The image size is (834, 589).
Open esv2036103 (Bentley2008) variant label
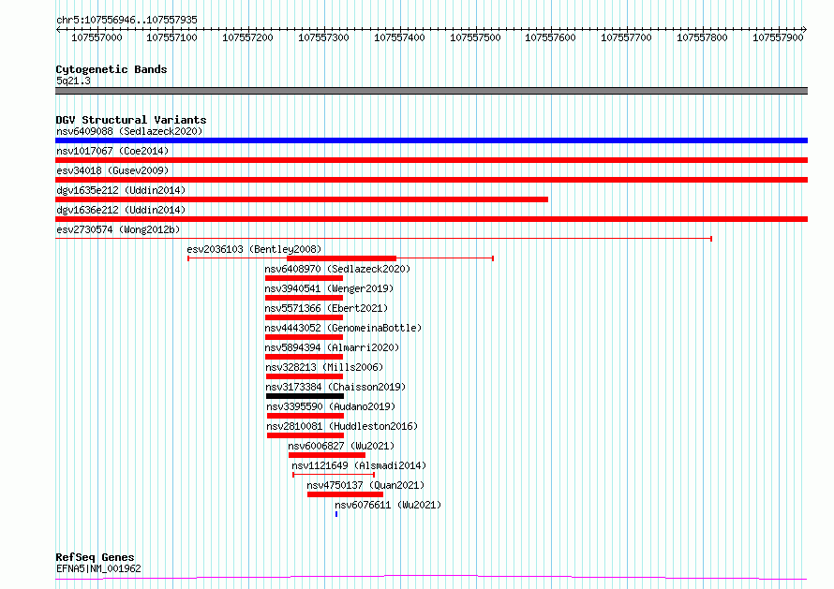pyautogui.click(x=254, y=249)
